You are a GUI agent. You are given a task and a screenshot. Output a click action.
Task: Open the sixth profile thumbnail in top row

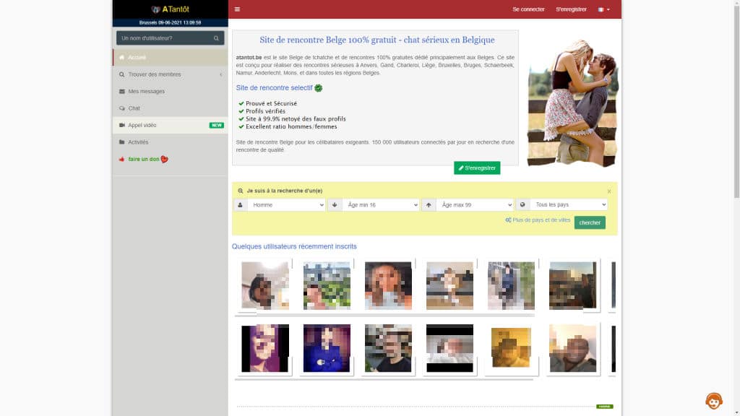pos(572,286)
